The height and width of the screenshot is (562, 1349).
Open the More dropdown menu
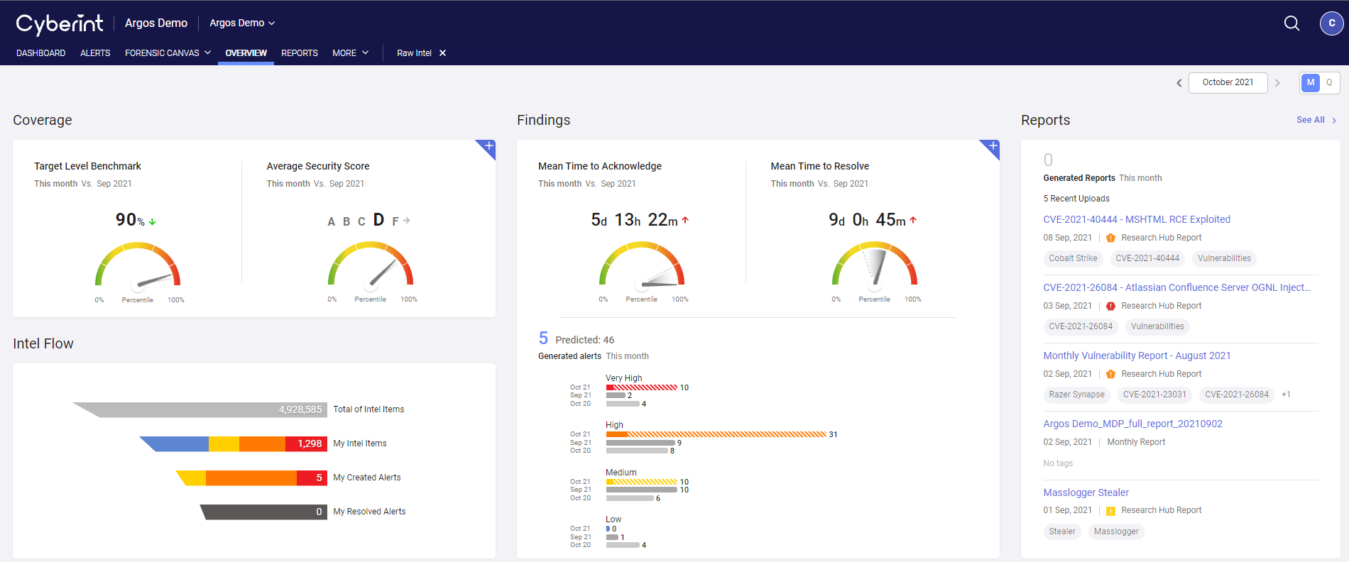[x=350, y=53]
